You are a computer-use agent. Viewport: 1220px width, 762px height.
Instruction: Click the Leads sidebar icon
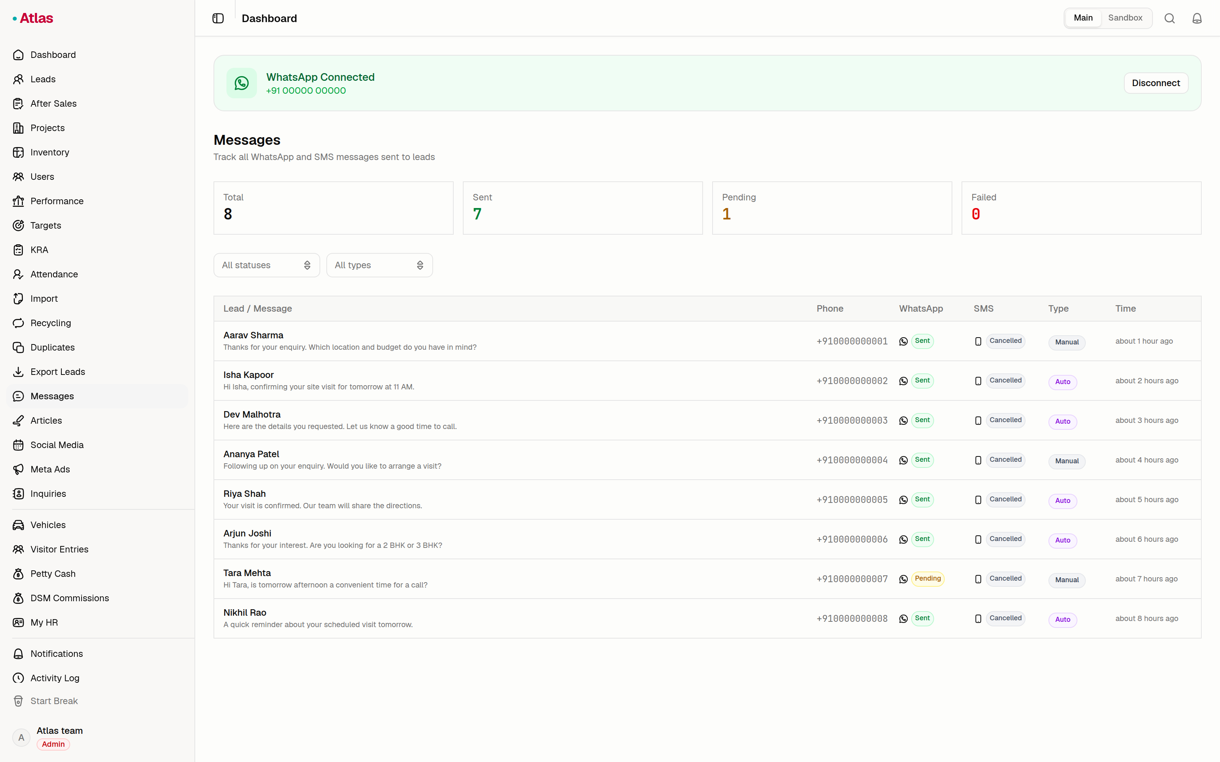[19, 79]
